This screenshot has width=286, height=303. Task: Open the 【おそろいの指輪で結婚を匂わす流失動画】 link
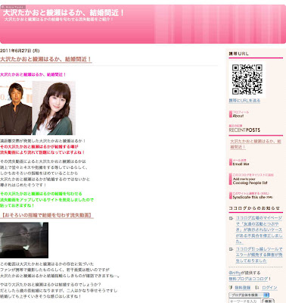[x=47, y=215]
